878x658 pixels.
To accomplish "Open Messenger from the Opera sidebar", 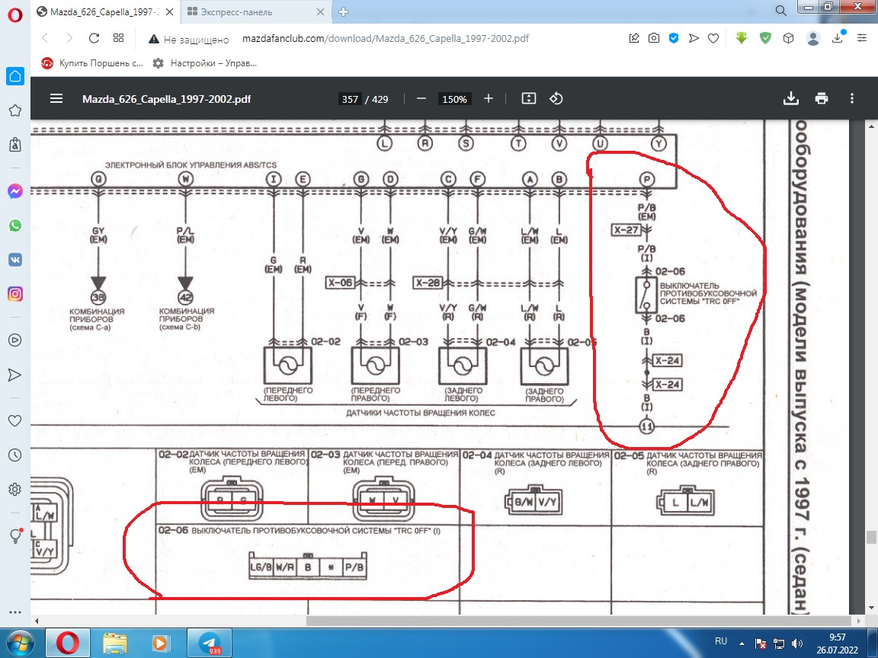I will pyautogui.click(x=14, y=192).
